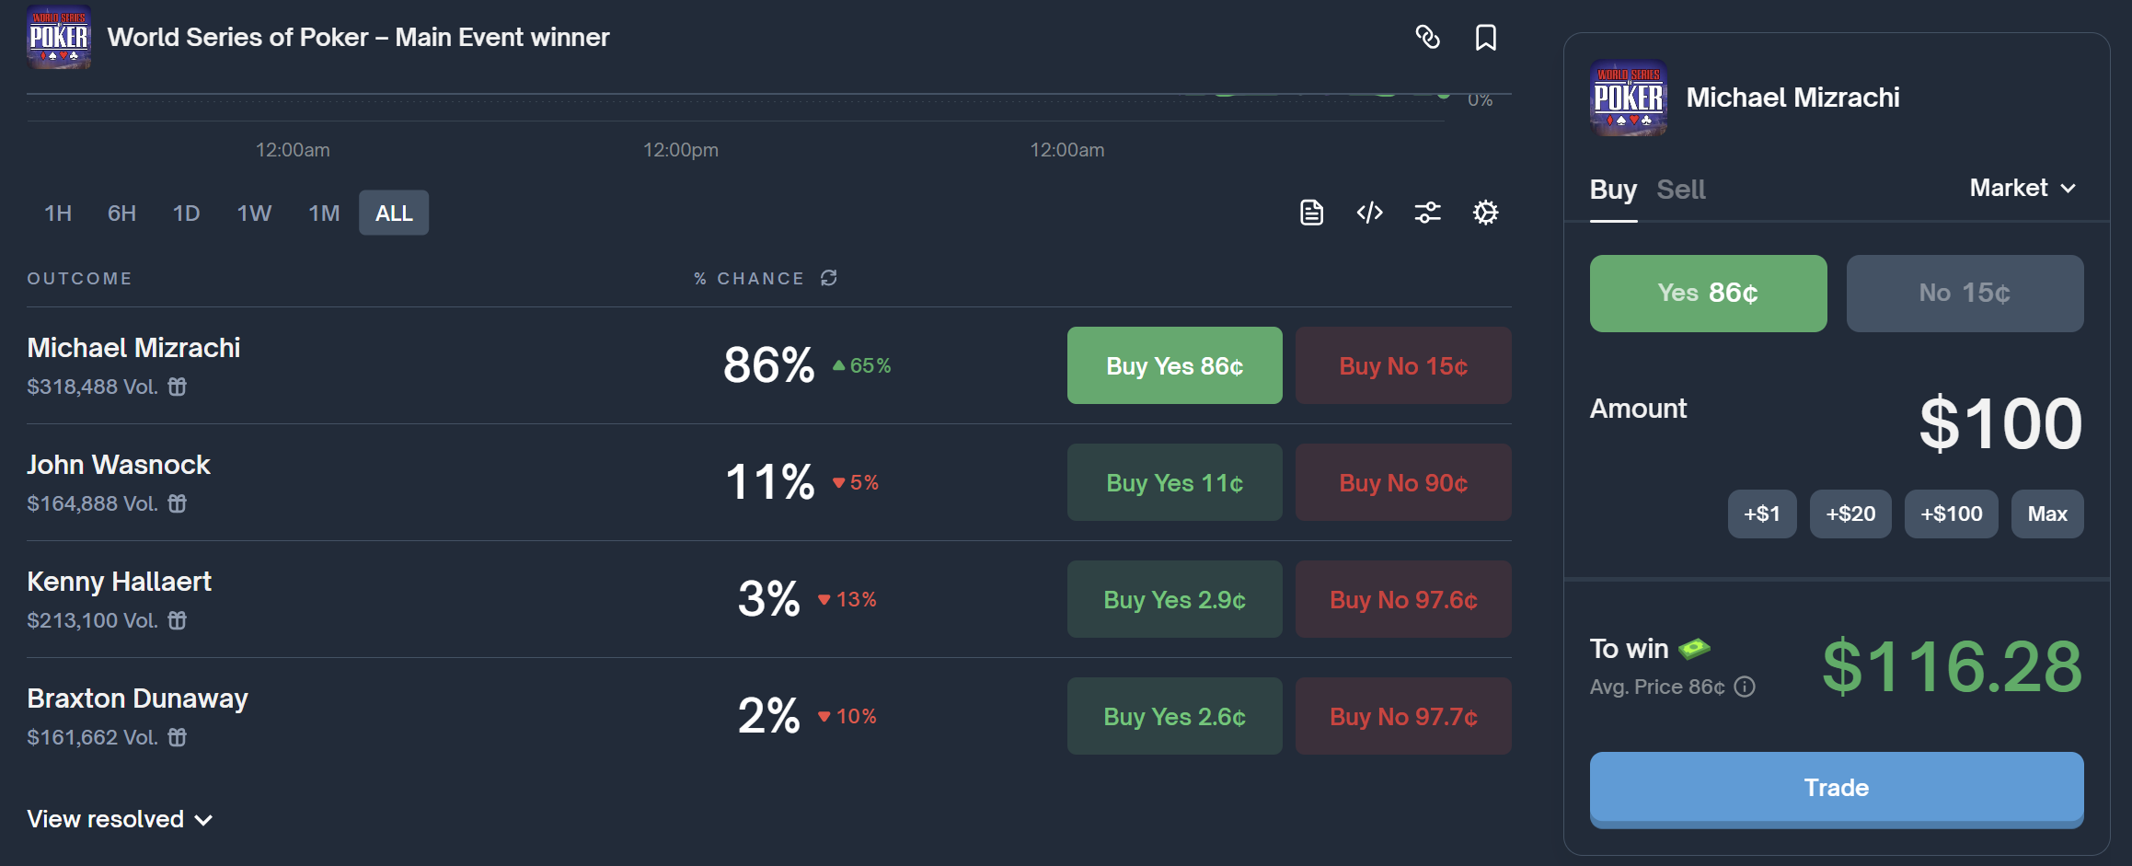Image resolution: width=2132 pixels, height=866 pixels.
Task: Click the $116.28 To win amount
Action: tap(1952, 666)
